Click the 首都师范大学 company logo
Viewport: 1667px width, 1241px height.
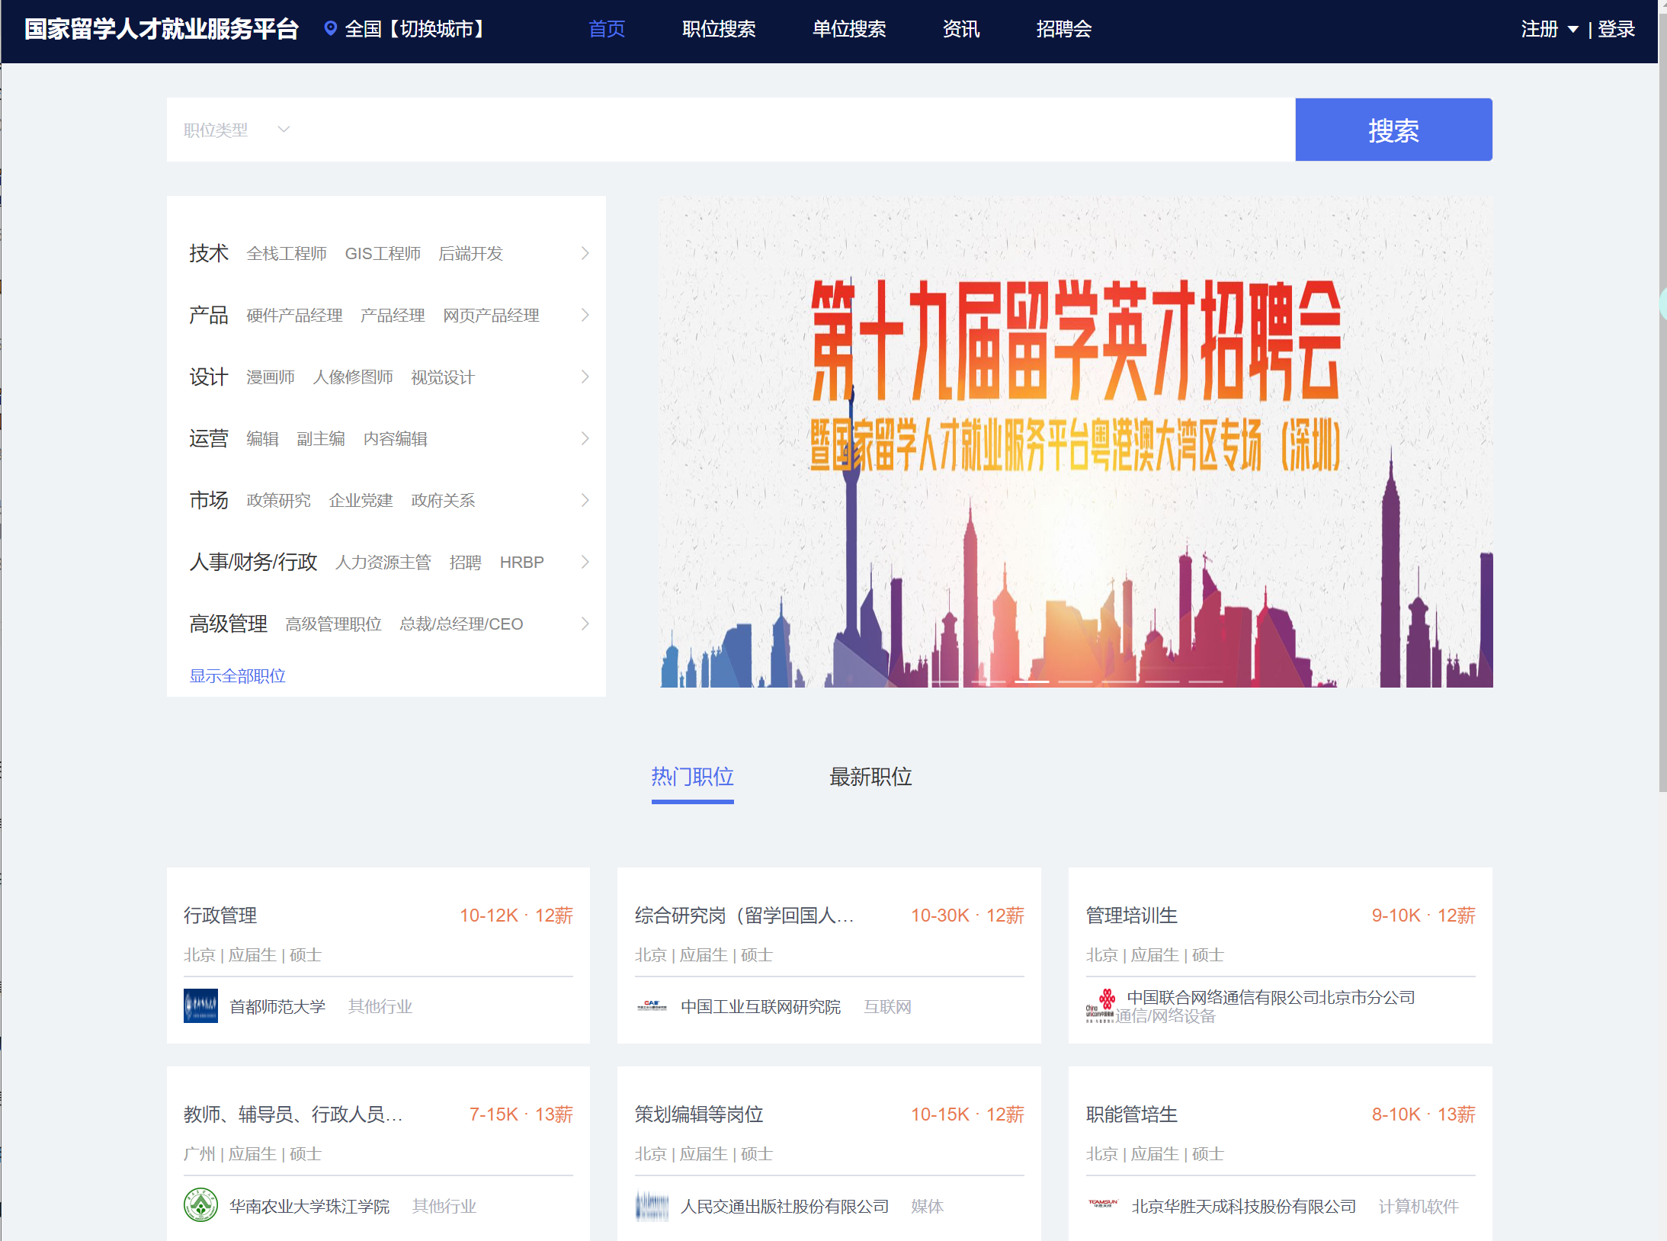point(201,1006)
